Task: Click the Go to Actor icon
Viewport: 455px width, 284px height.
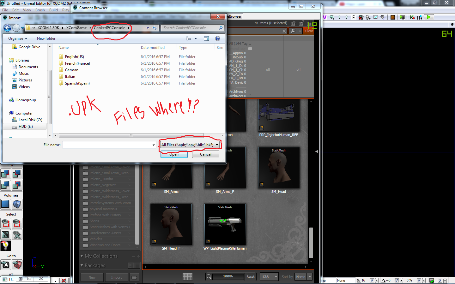Action: [5, 265]
